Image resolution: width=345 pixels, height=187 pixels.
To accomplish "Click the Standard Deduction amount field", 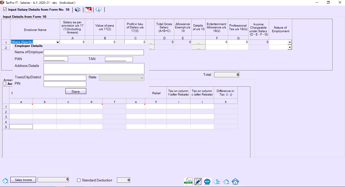I will 124,180.
